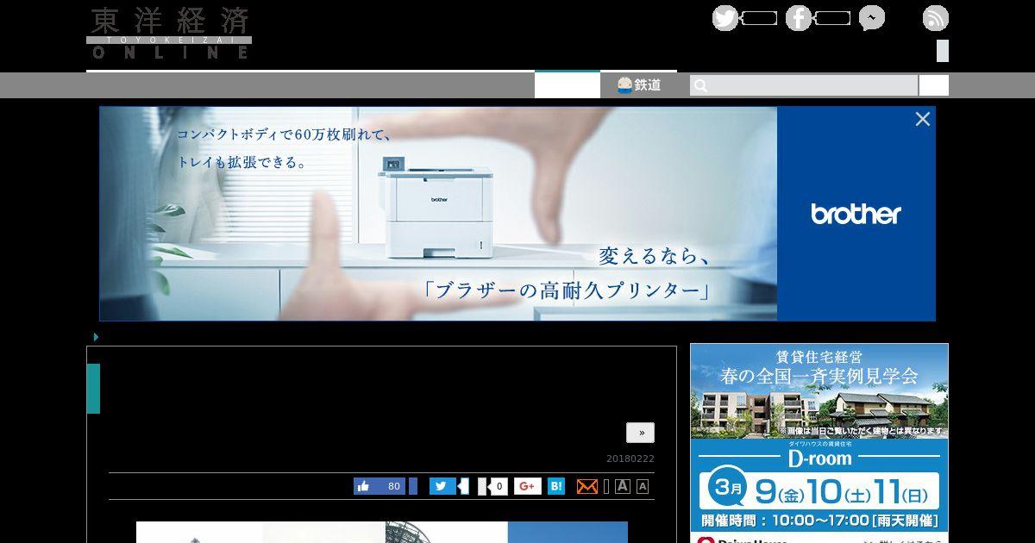Open the Toyo Keizai Online logo
This screenshot has height=543, width=1035.
169,33
